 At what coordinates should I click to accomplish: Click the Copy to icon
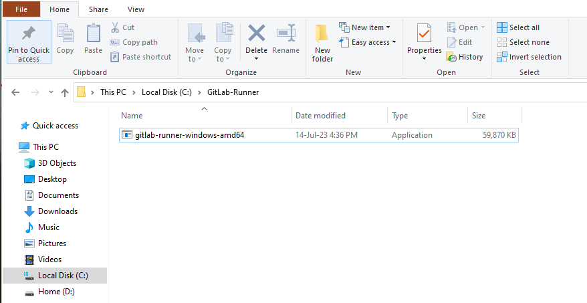coord(224,33)
